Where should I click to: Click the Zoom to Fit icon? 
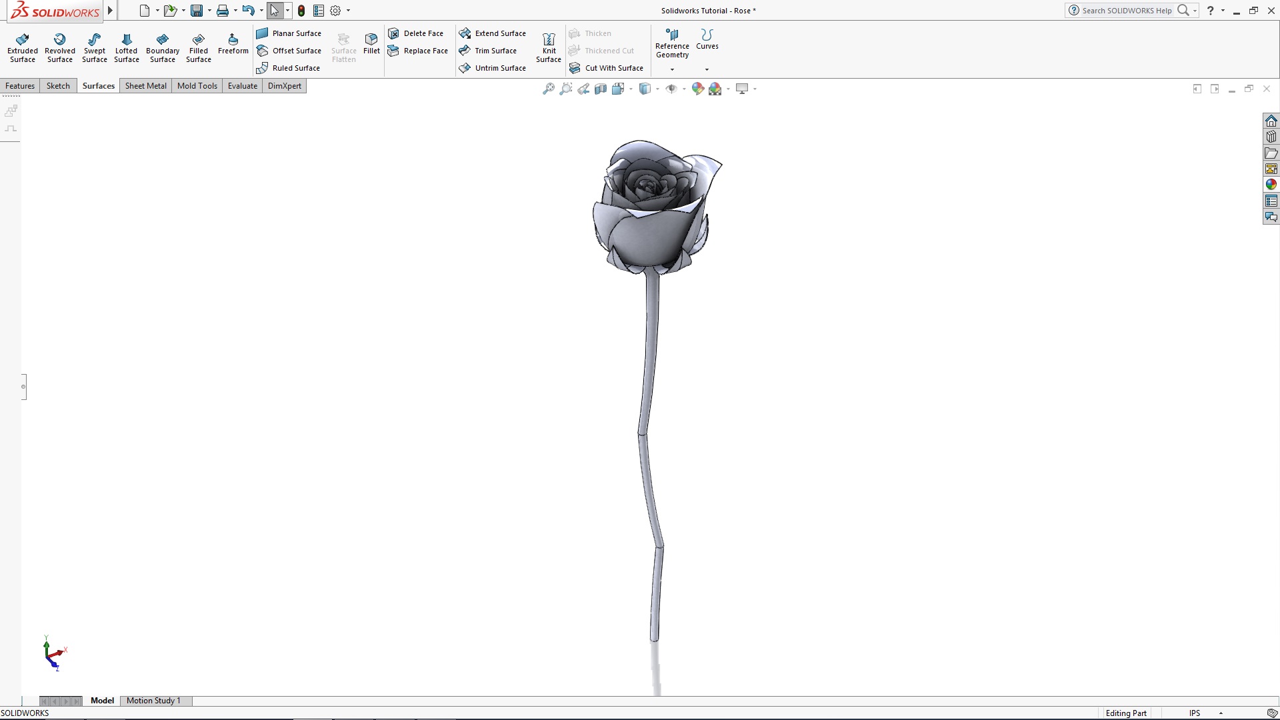point(548,88)
